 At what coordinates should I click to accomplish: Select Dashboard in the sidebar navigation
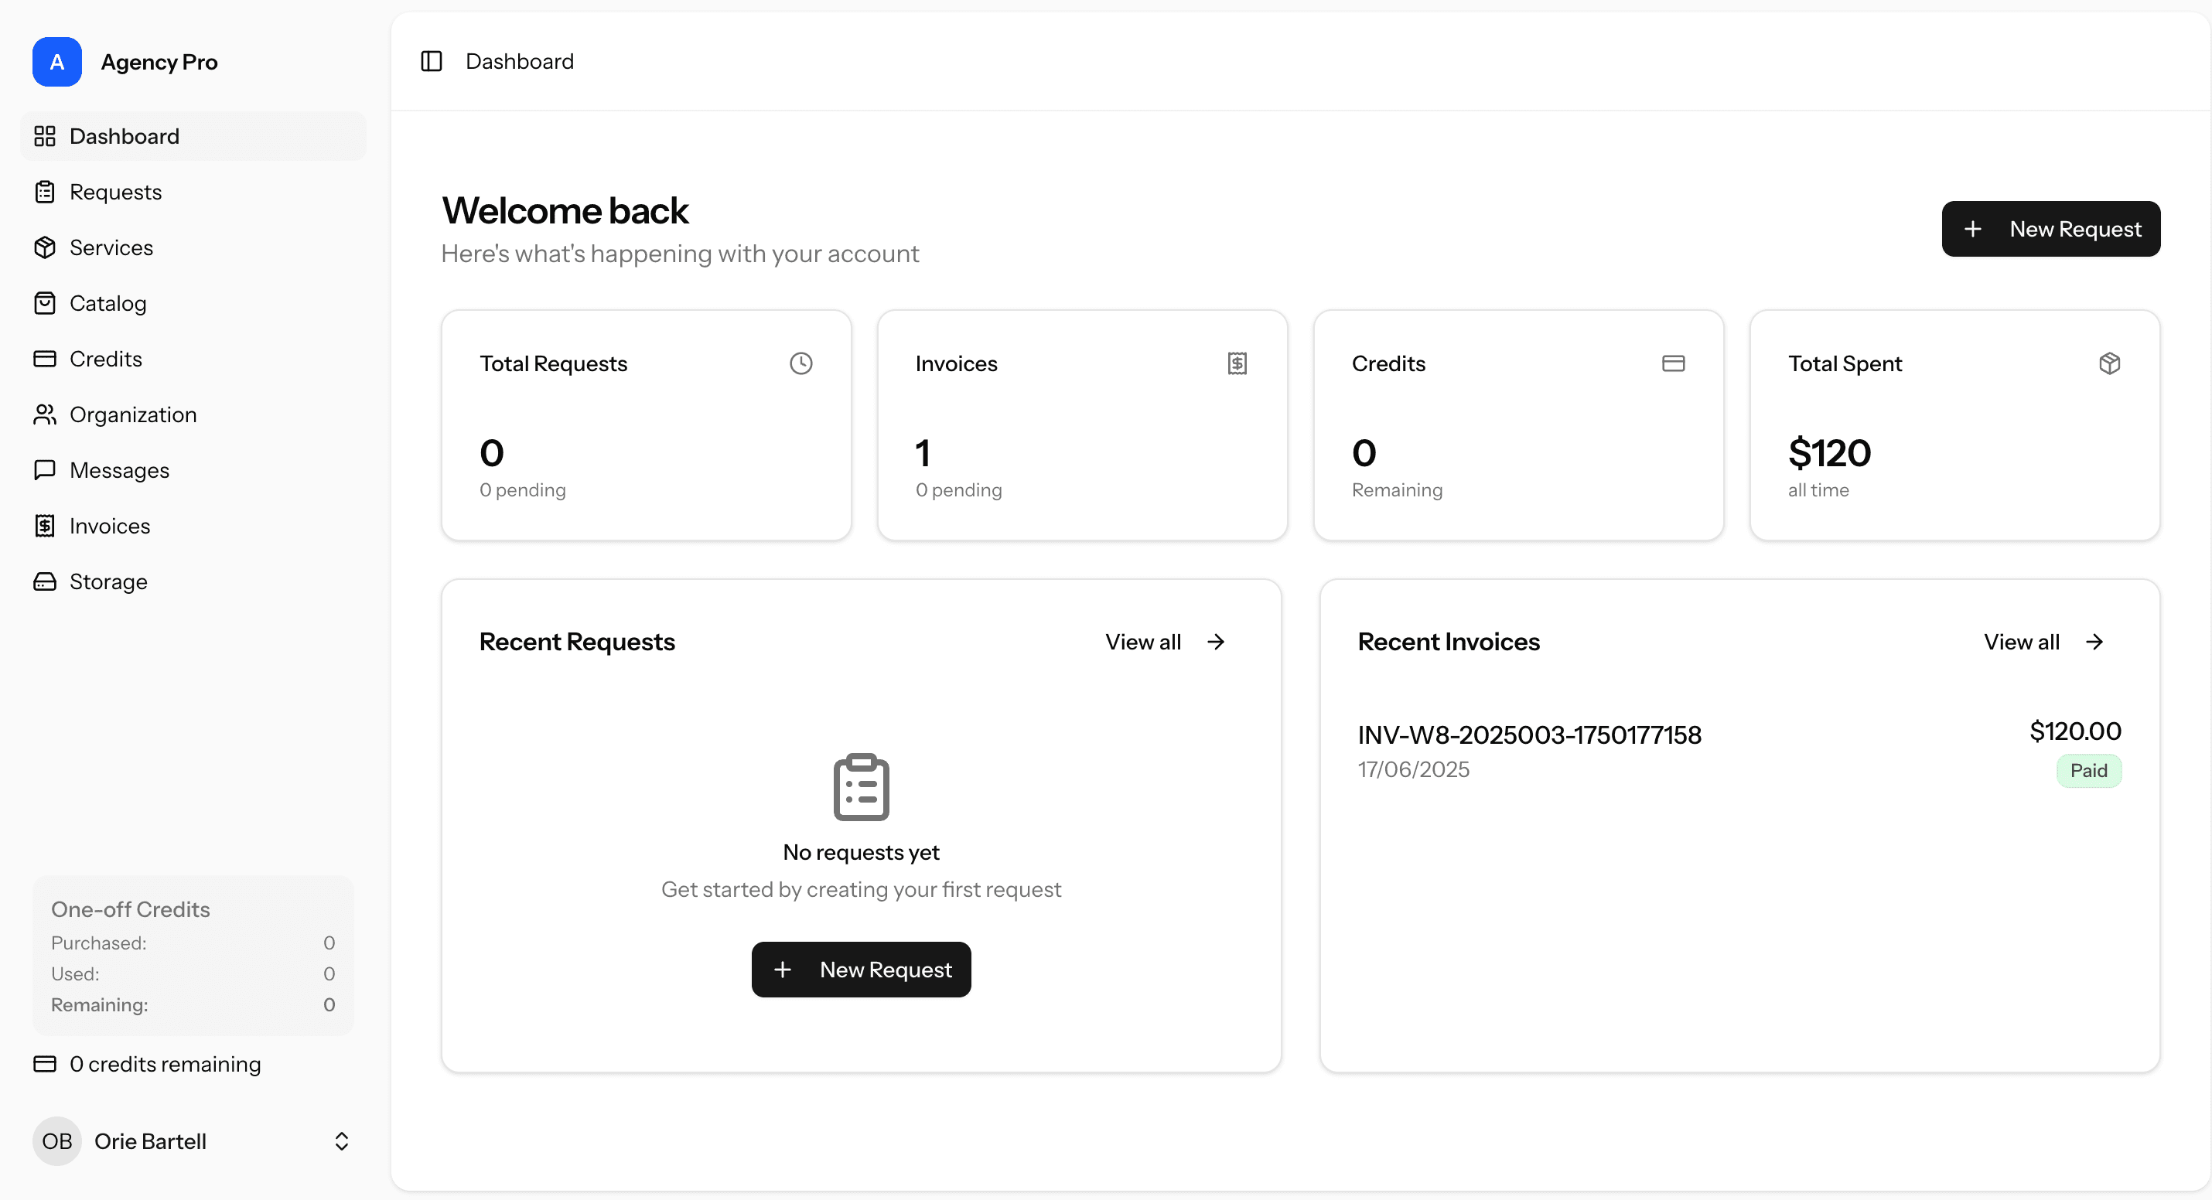pyautogui.click(x=125, y=135)
